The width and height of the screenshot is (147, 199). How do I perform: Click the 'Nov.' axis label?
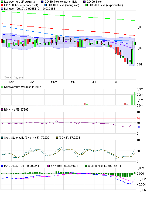coord(11,82)
